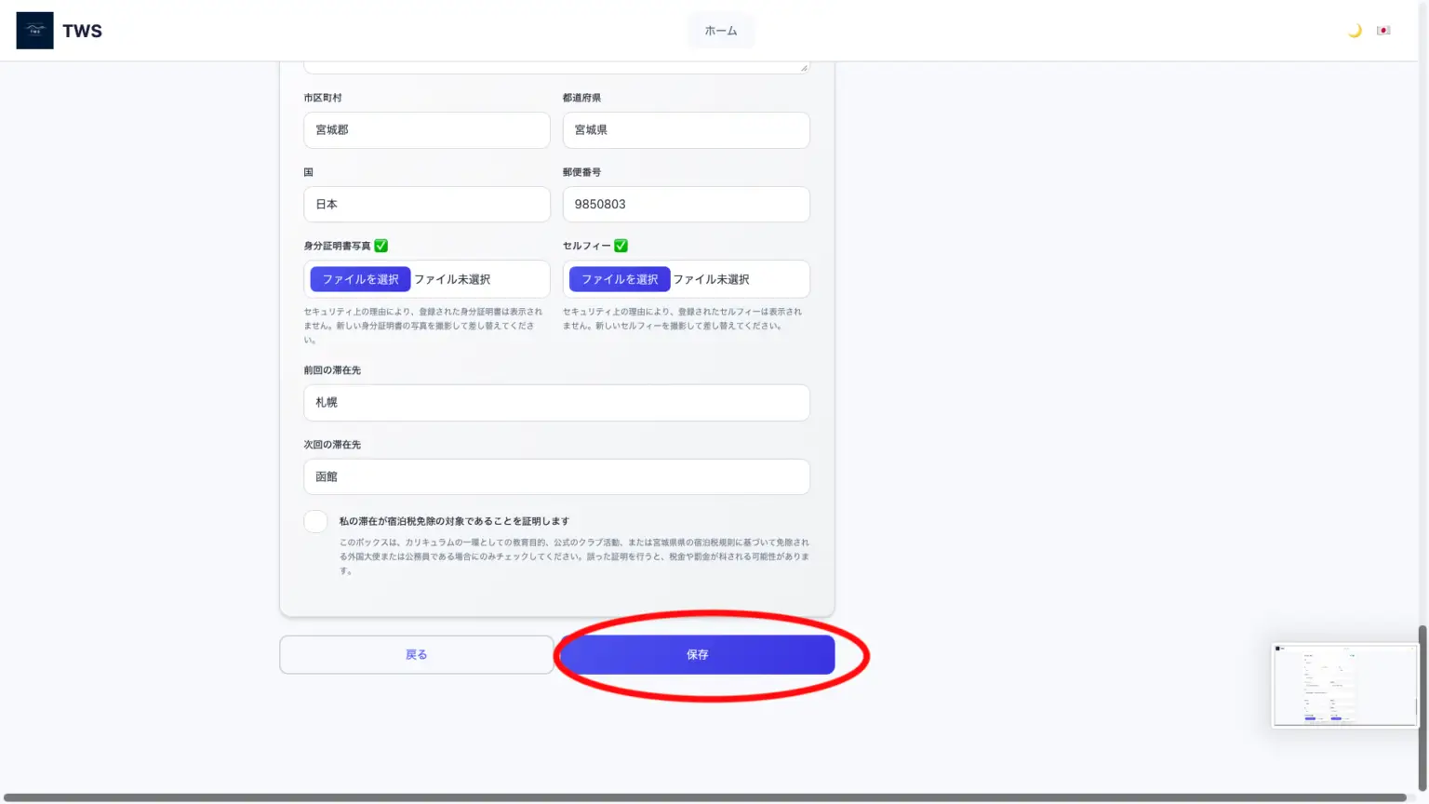Click the TWS logo image
This screenshot has width=1429, height=804.
[x=34, y=31]
